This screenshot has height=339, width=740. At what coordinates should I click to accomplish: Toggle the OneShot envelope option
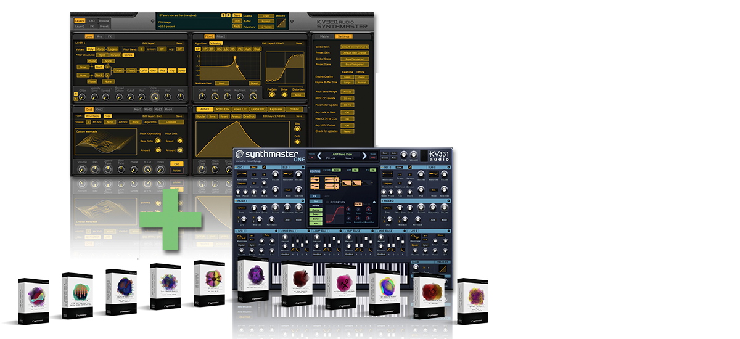tap(249, 115)
